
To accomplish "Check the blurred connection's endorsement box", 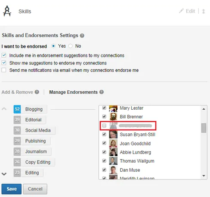I will (x=104, y=126).
